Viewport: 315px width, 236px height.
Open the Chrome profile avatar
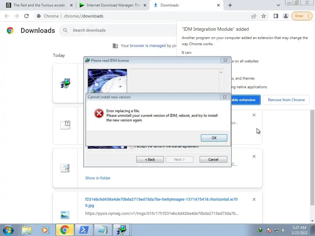click(x=286, y=16)
